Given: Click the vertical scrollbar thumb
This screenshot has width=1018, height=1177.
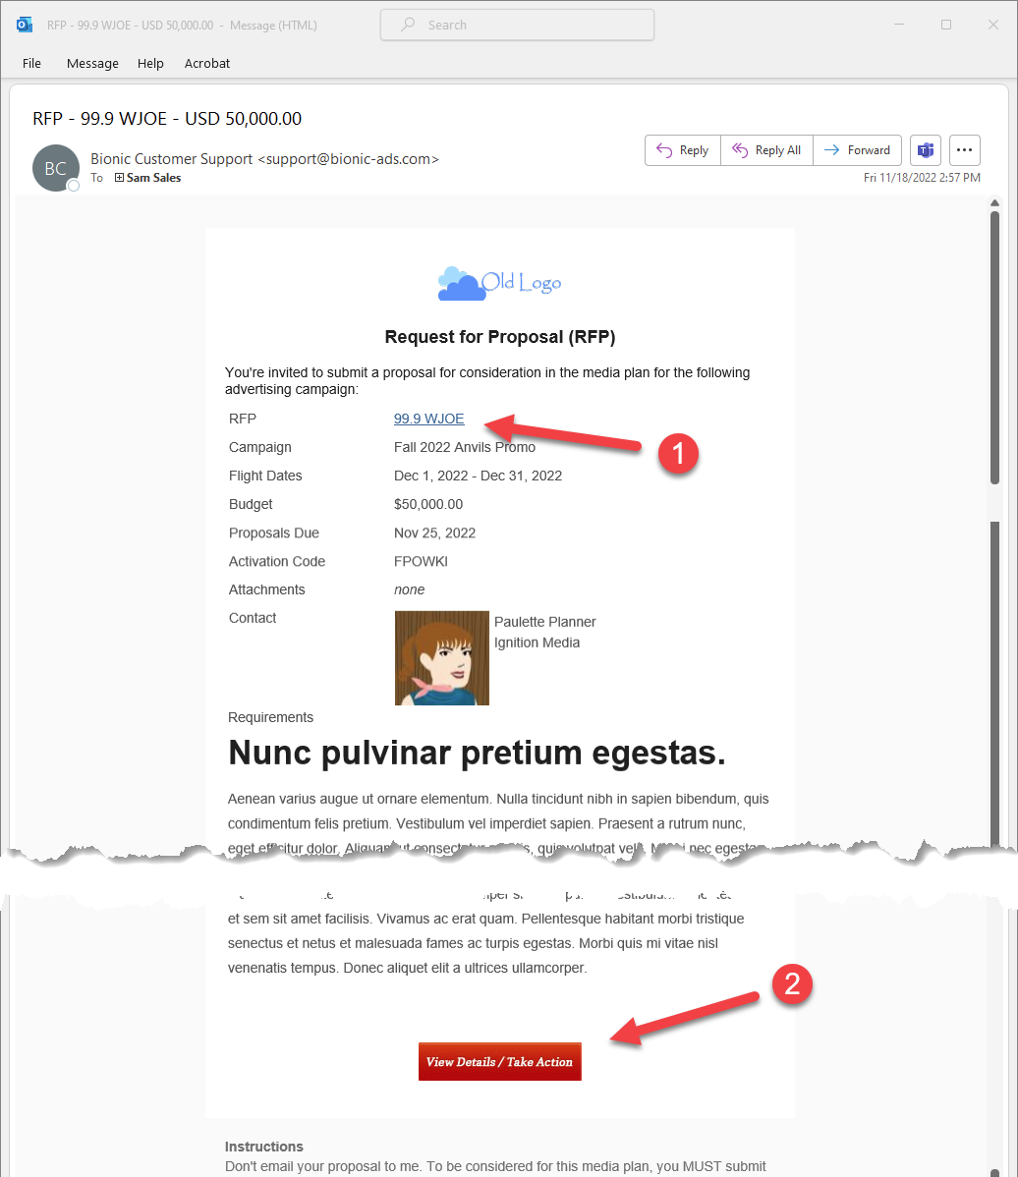Looking at the screenshot, I should [x=994, y=344].
